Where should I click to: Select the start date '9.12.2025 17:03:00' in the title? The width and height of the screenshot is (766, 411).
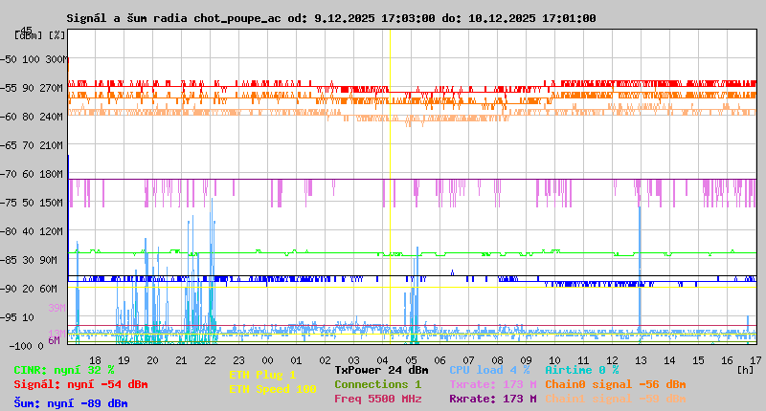374,18
